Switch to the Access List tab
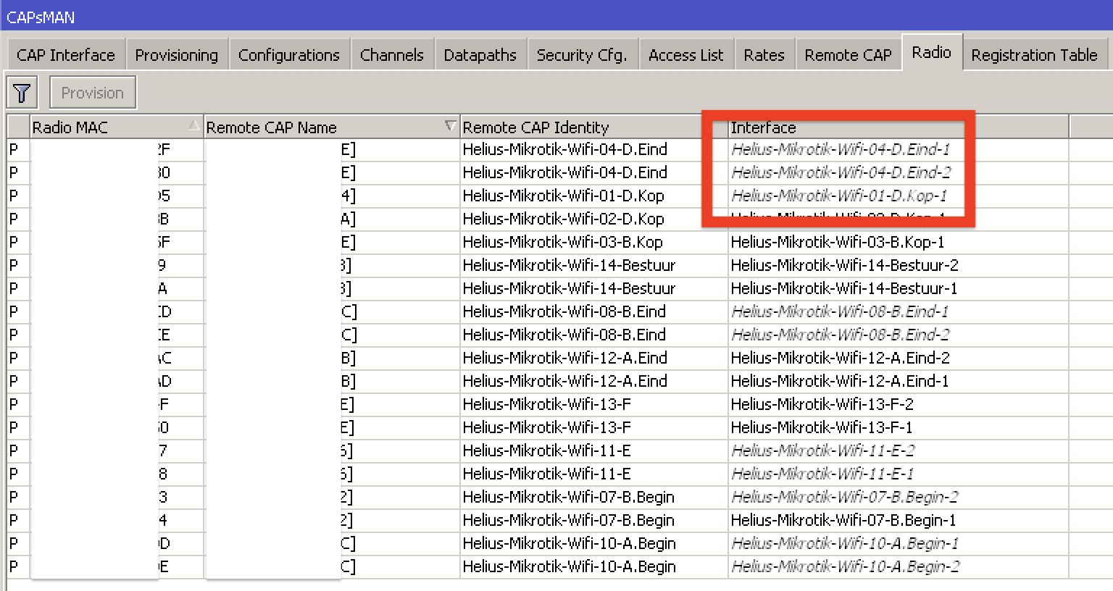This screenshot has width=1113, height=591. coord(685,54)
